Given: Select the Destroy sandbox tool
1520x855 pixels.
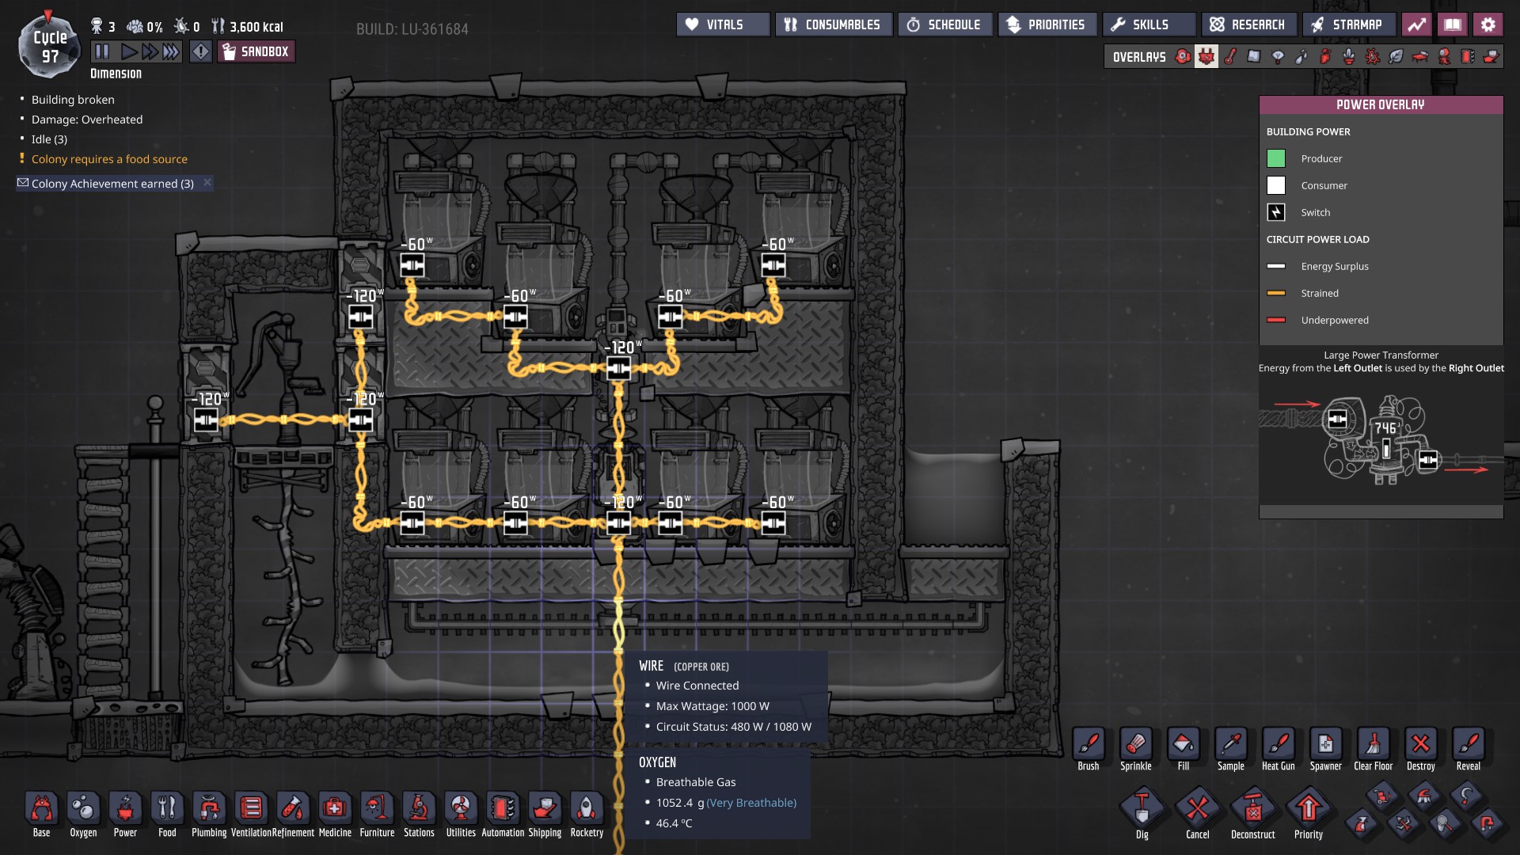Looking at the screenshot, I should pos(1420,745).
